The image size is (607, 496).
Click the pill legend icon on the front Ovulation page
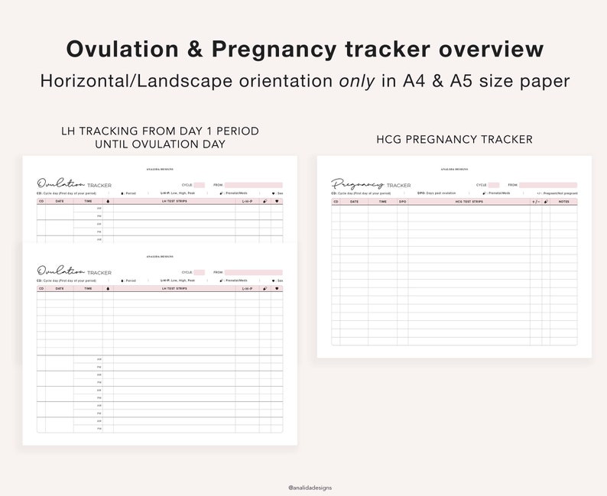pyautogui.click(x=222, y=280)
